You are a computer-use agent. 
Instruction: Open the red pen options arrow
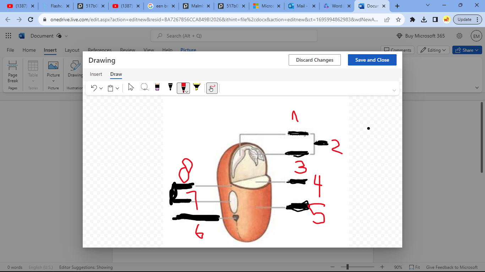pyautogui.click(x=186, y=92)
